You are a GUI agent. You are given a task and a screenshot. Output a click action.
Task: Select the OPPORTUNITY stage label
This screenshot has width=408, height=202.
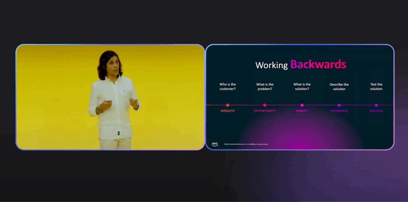[x=265, y=111]
